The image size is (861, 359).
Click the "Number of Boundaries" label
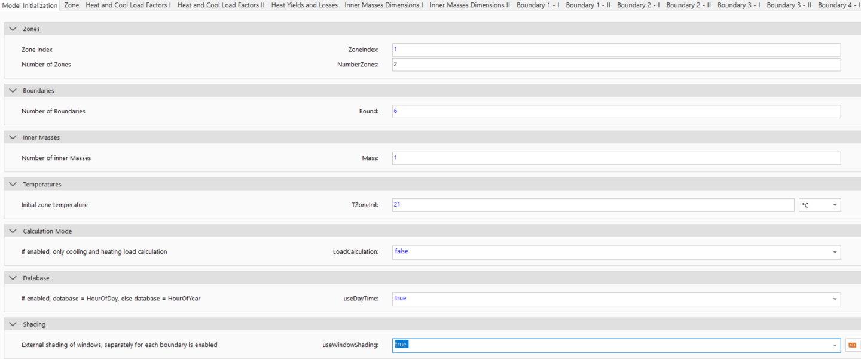click(x=53, y=111)
